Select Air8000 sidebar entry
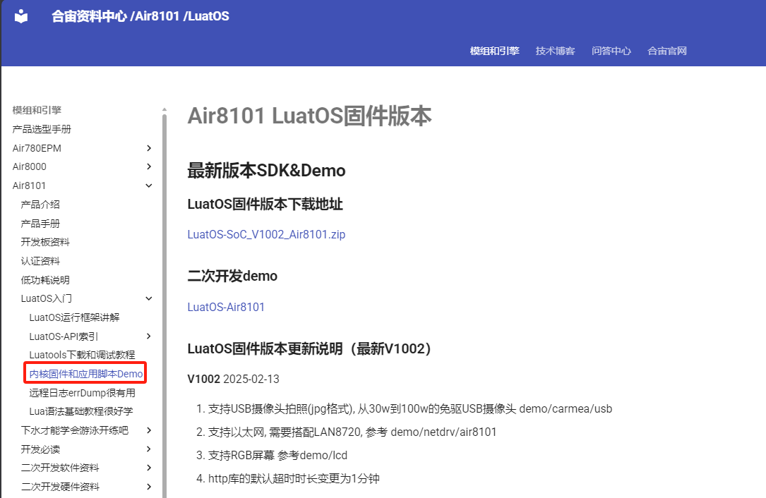This screenshot has height=498, width=766. [30, 166]
